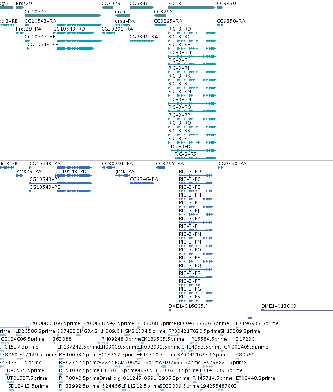This screenshot has width=333, height=392.
Task: Click EST GM31334.5prime
Action: click(x=145, y=331)
